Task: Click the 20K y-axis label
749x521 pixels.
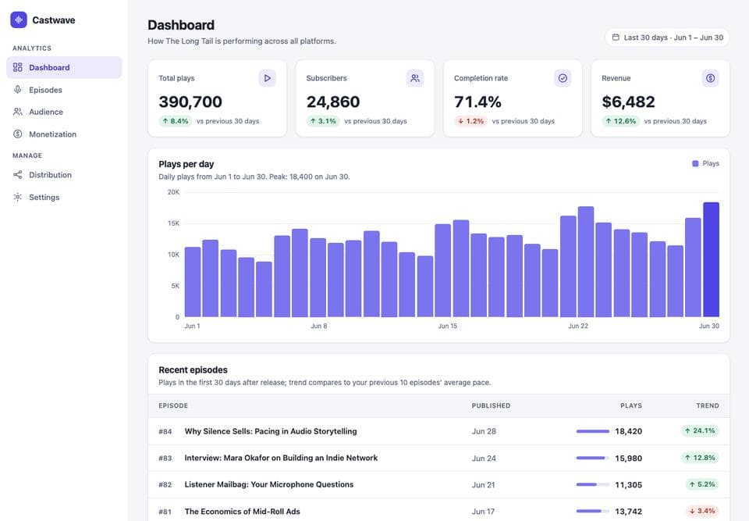Action: coord(173,192)
